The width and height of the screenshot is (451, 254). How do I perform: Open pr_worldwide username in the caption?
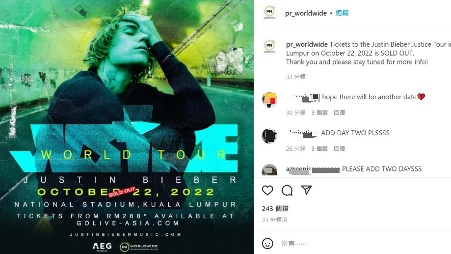pyautogui.click(x=307, y=44)
